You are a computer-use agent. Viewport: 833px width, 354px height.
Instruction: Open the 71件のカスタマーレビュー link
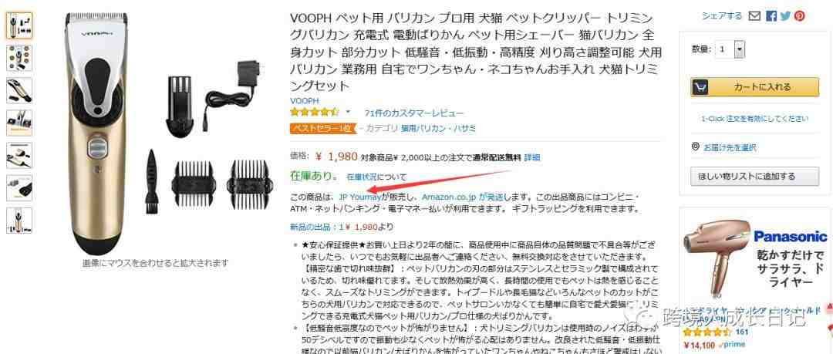coord(413,113)
